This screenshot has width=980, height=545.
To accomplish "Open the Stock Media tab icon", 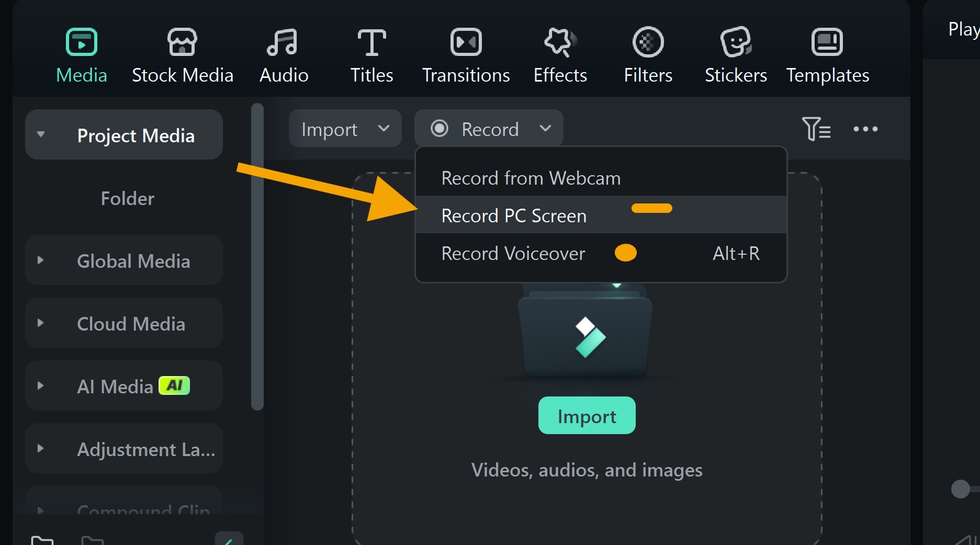I will pyautogui.click(x=182, y=42).
